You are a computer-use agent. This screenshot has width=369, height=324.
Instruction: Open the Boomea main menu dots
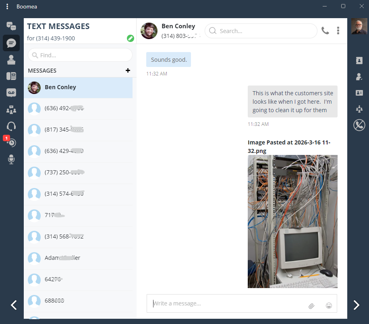click(7, 6)
